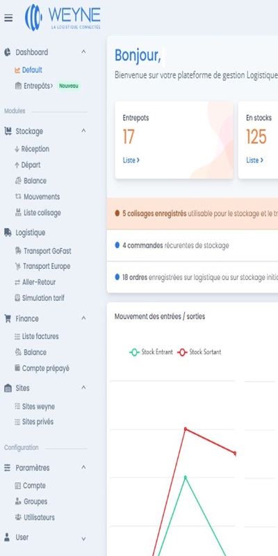Click the Logistique truck icon
278x556 pixels.
pos(8,233)
